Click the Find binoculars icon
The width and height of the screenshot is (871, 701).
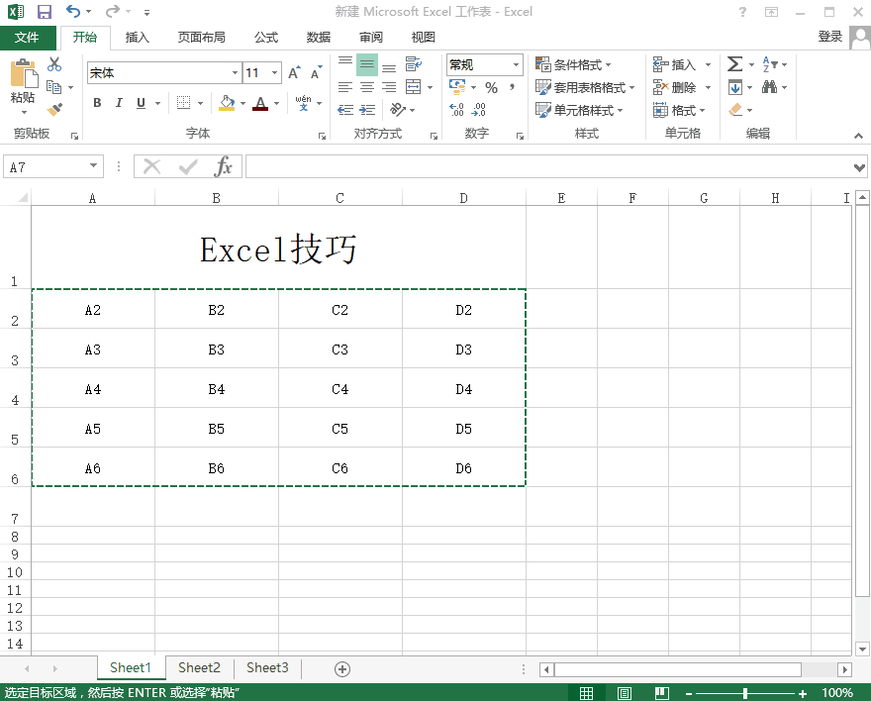[x=769, y=87]
